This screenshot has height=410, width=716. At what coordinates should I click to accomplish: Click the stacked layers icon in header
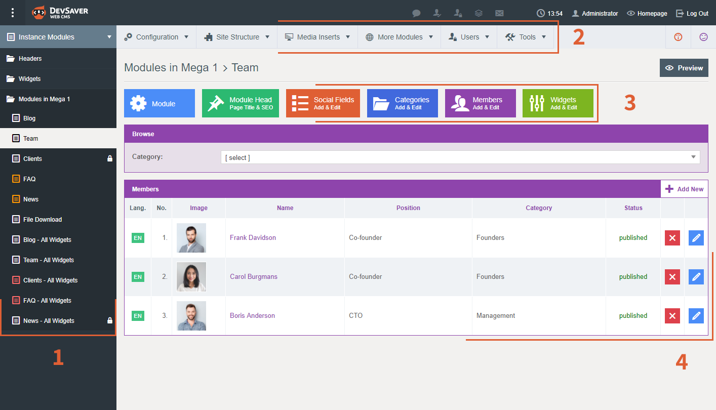point(479,14)
